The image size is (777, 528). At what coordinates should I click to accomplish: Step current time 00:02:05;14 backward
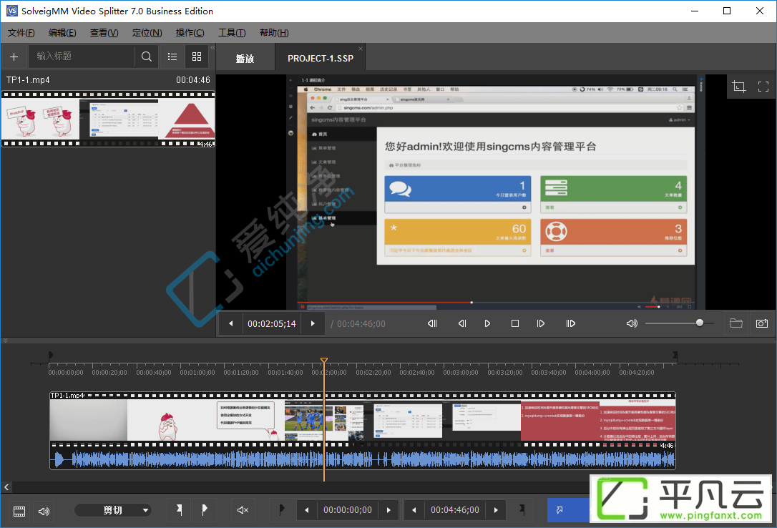(x=231, y=323)
